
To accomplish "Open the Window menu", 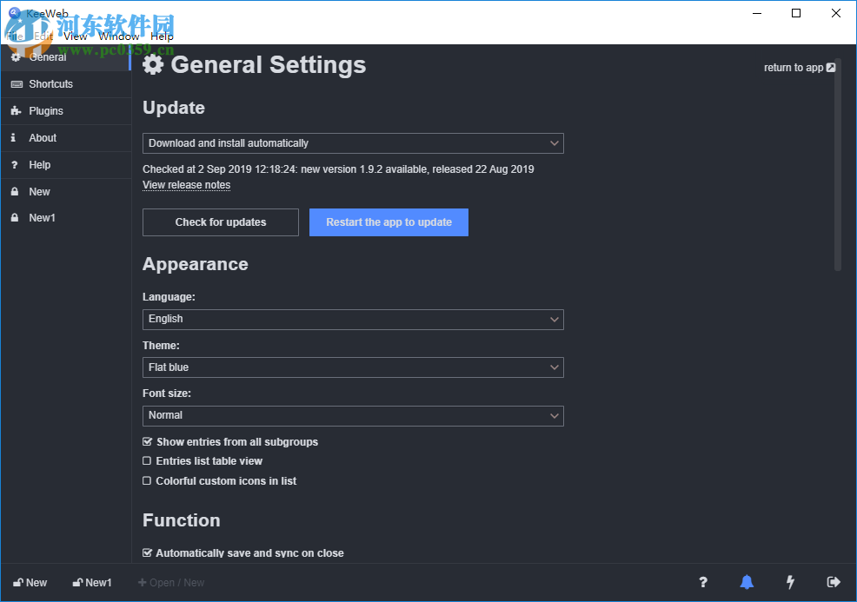I will coord(119,36).
